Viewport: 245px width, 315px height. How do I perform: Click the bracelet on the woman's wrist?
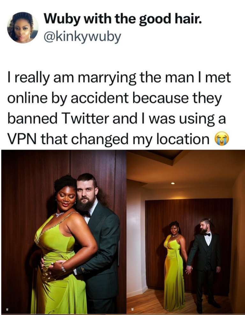(63, 268)
